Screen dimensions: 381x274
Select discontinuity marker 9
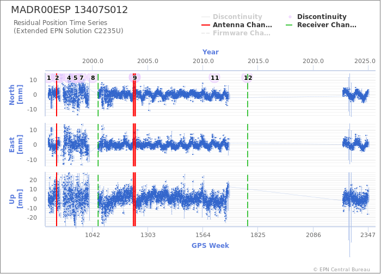click(x=135, y=78)
